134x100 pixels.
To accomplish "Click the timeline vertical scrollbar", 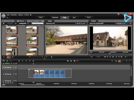I will click(x=131, y=71).
